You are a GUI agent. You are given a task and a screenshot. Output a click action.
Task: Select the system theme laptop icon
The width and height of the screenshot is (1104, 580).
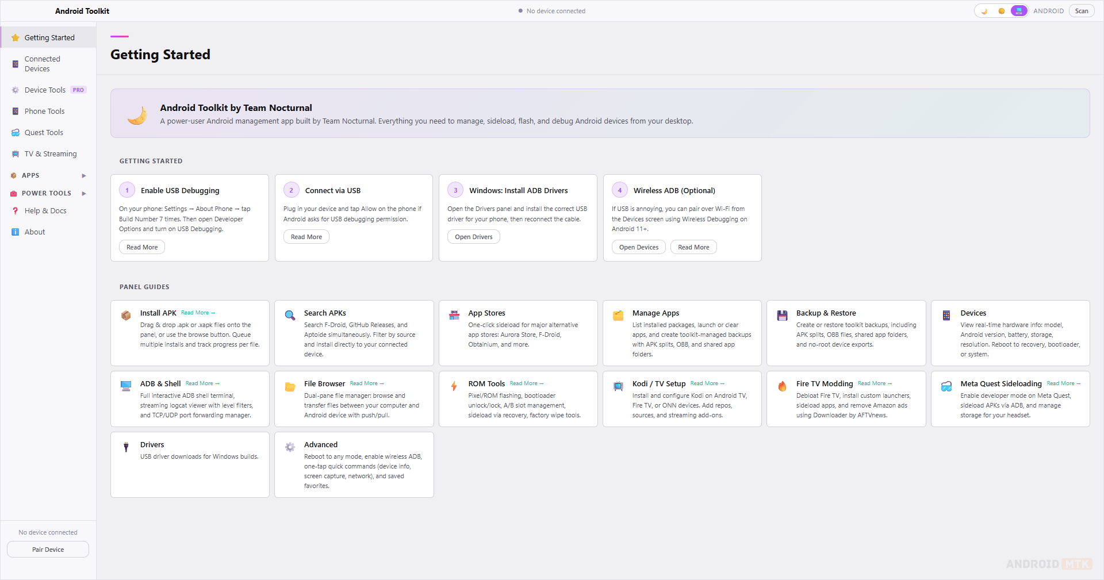1019,11
